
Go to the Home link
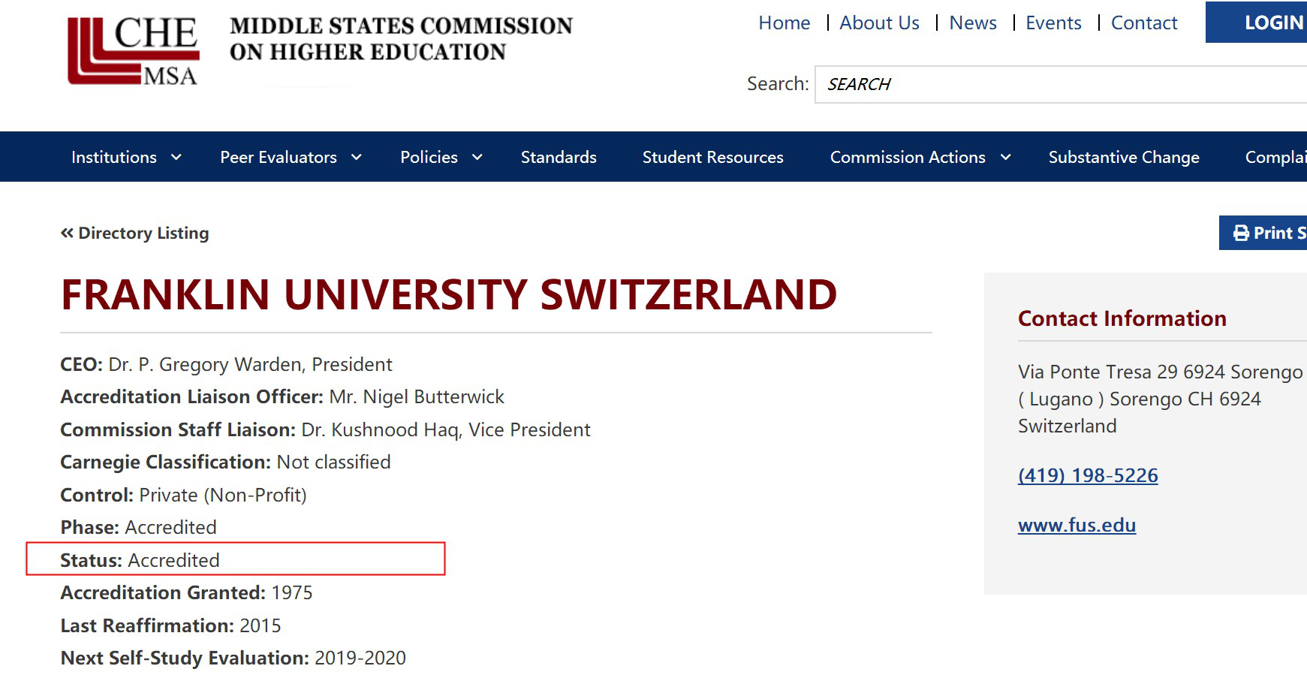click(784, 23)
